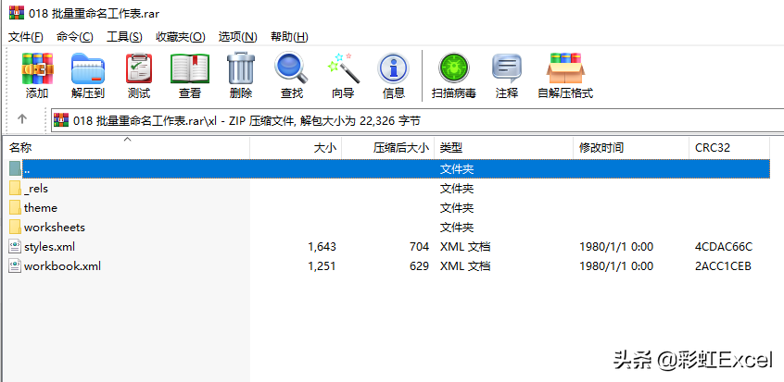
Task: Select the worksheets folder name
Action: click(x=55, y=228)
